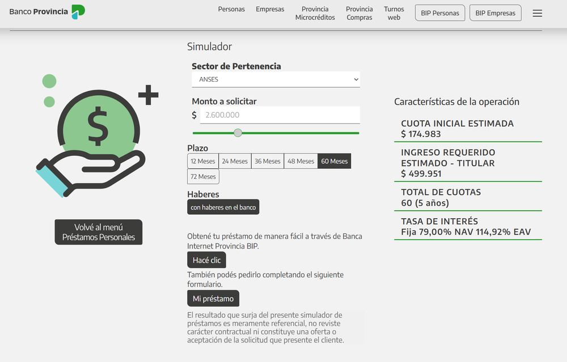The image size is (567, 362).
Task: Click the Banco Provincia logo
Action: [x=47, y=11]
